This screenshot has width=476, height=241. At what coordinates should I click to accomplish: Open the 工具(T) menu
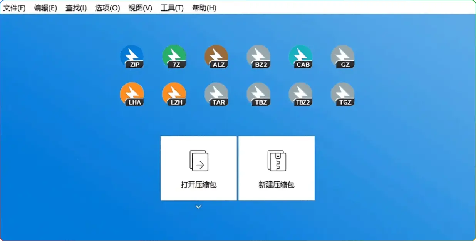click(x=172, y=8)
